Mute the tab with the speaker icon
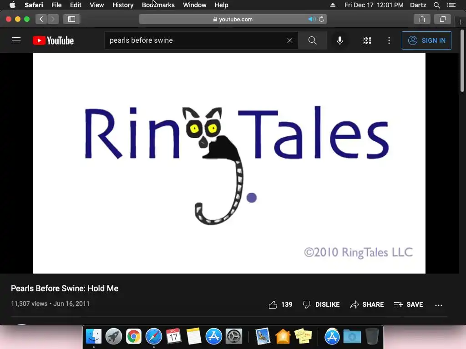466x349 pixels. coord(312,19)
